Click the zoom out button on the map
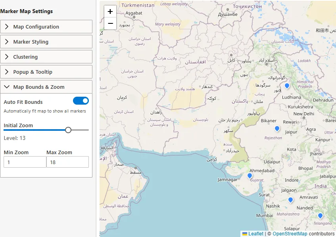Image resolution: width=336 pixels, height=237 pixels. coord(110,24)
